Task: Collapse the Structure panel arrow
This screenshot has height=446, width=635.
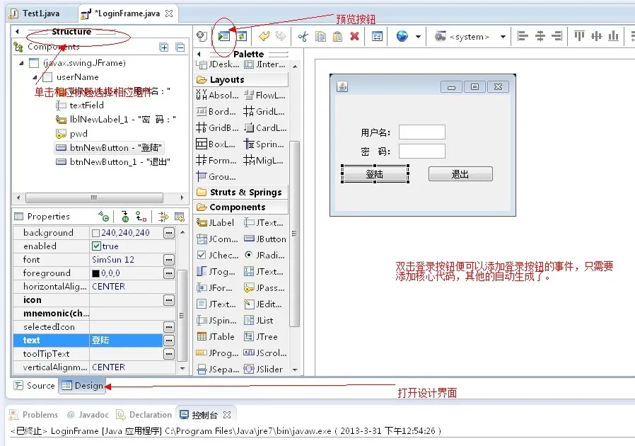Action: [x=17, y=31]
